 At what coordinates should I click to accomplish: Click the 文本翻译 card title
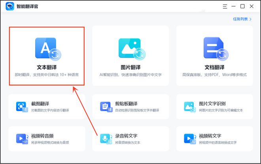[x=47, y=67]
